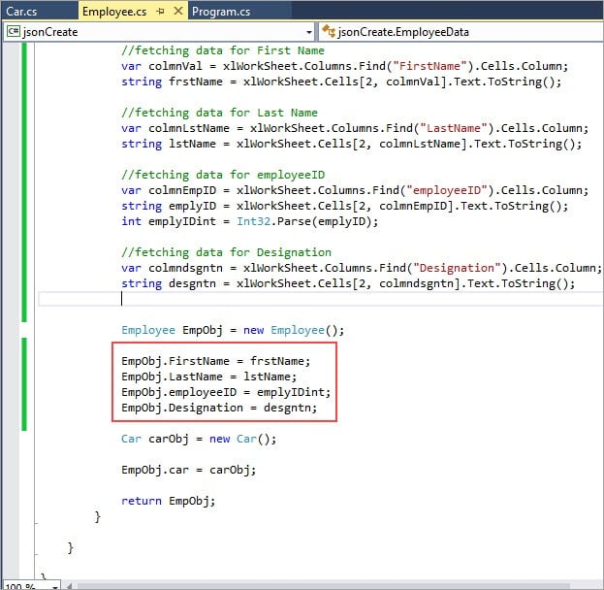
Task: Click the comment 'fetching data for employeeID'
Action: click(223, 175)
